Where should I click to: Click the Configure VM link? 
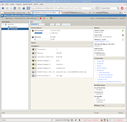(x=102, y=79)
